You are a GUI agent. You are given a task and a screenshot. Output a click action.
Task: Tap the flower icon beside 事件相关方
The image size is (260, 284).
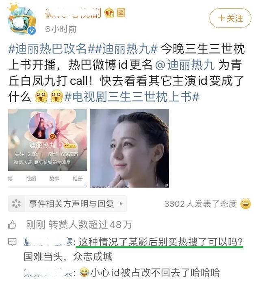(x=16, y=204)
